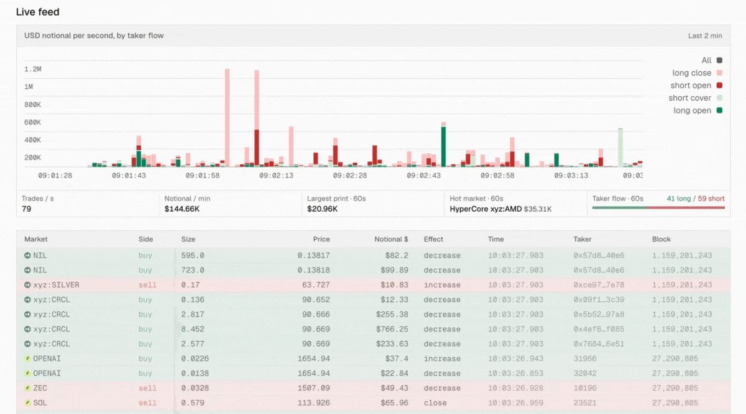Select the xyz:CRCL icon in the 2.817 row
This screenshot has height=414, width=746.
pyautogui.click(x=27, y=314)
